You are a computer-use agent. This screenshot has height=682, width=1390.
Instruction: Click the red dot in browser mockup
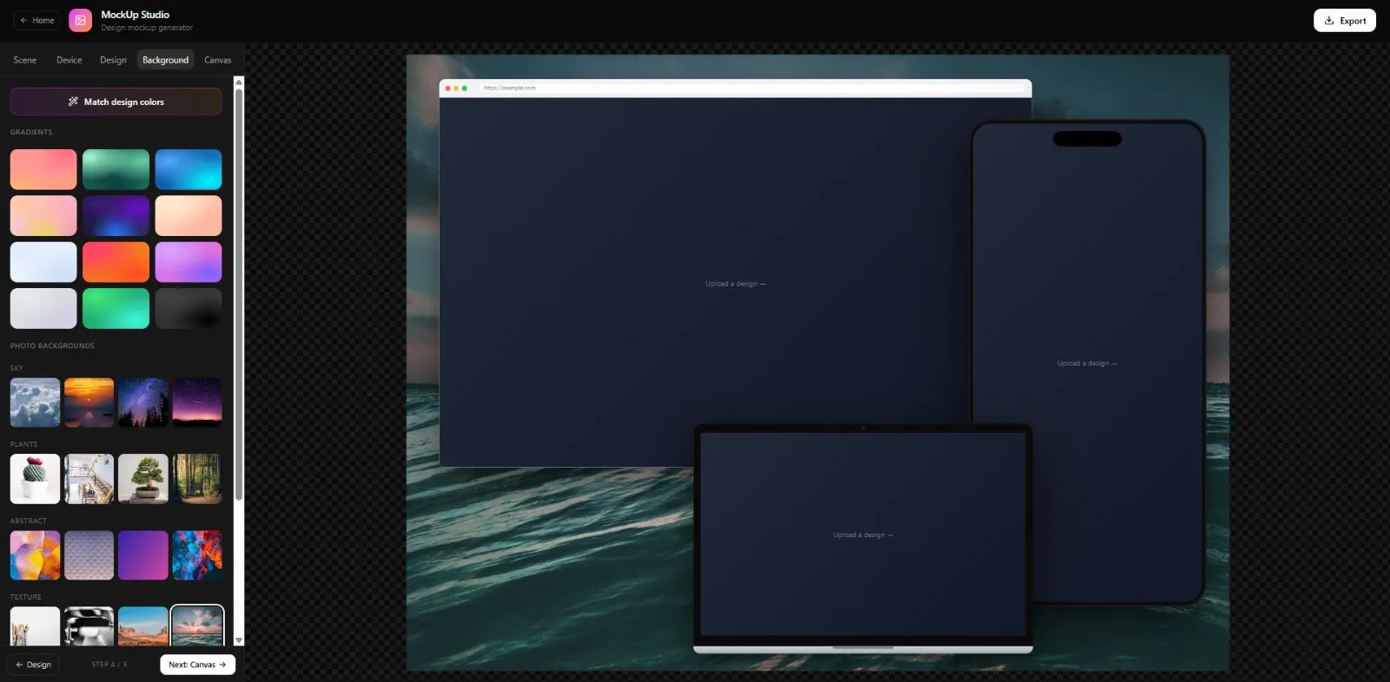click(x=448, y=88)
